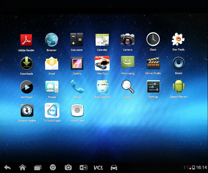Open Movie Studio app
The height and width of the screenshot is (173, 208).
[153, 63]
